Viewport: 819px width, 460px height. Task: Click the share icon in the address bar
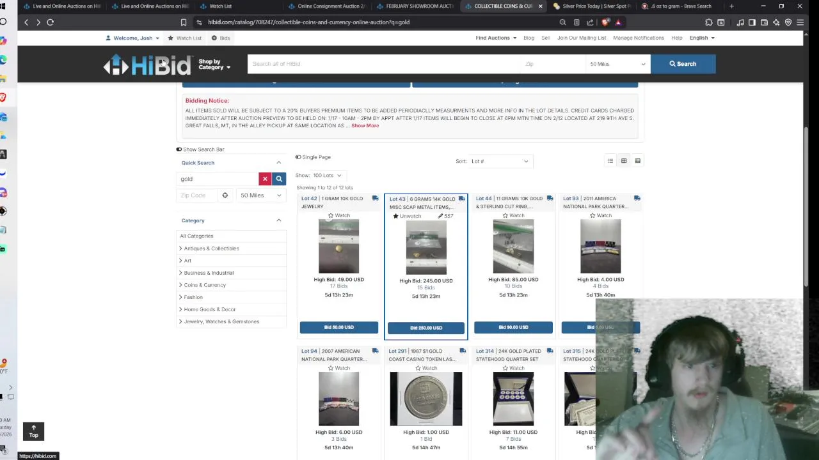pyautogui.click(x=590, y=22)
